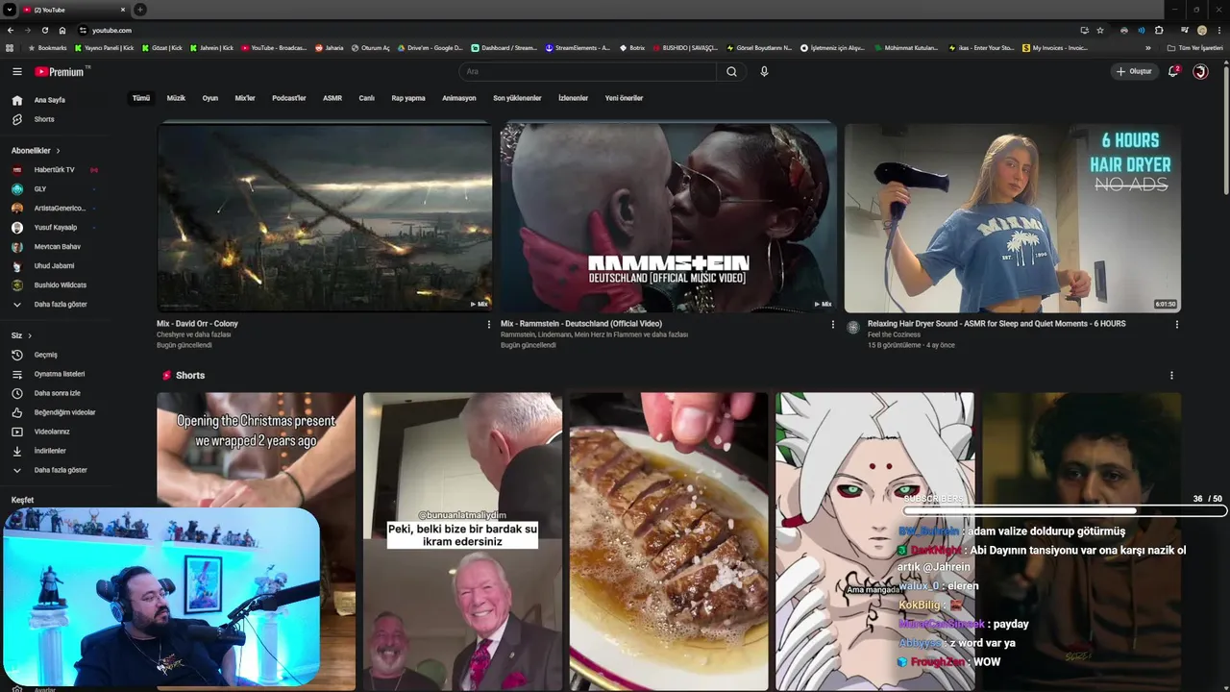
Task: Bookmark this page with star icon
Action: [x=1100, y=30]
